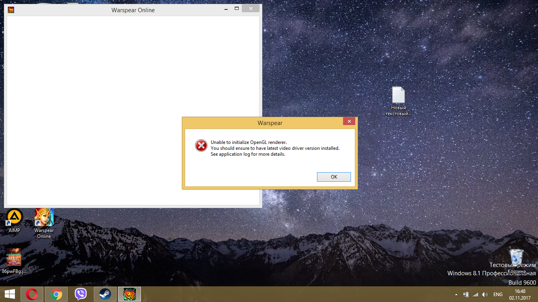Open the clock showing 16:48

pyautogui.click(x=520, y=295)
